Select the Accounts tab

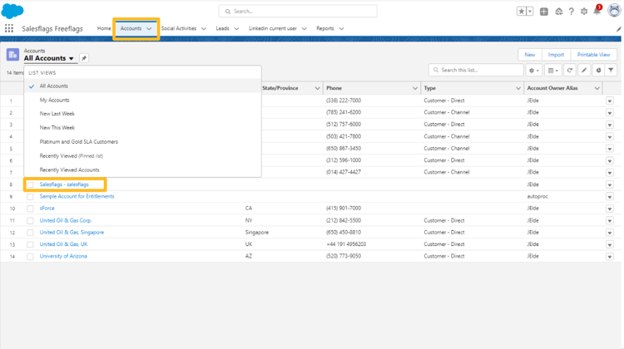[131, 28]
